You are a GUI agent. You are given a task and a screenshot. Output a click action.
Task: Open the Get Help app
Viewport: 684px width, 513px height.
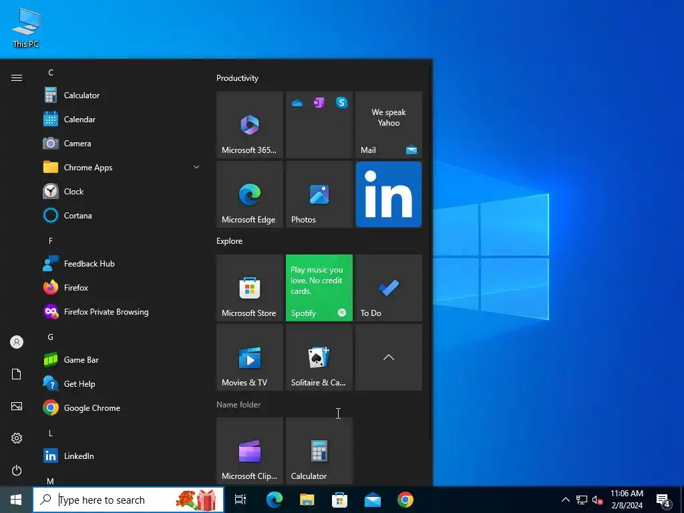(x=122, y=383)
